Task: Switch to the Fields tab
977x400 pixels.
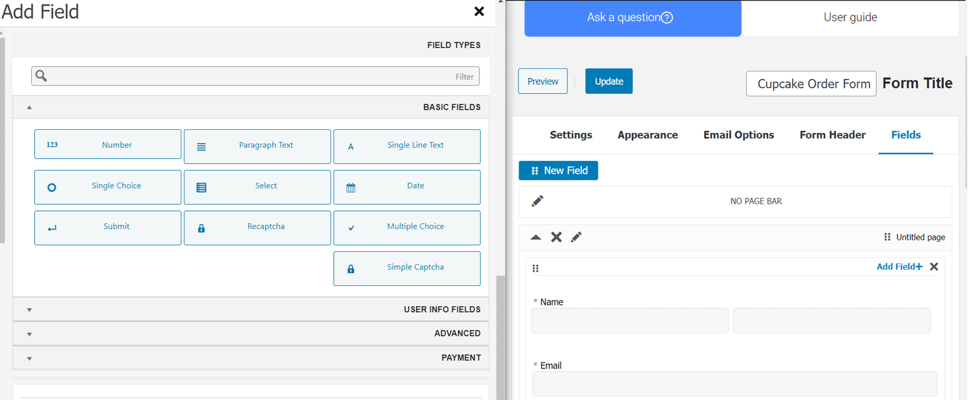Action: [x=906, y=135]
